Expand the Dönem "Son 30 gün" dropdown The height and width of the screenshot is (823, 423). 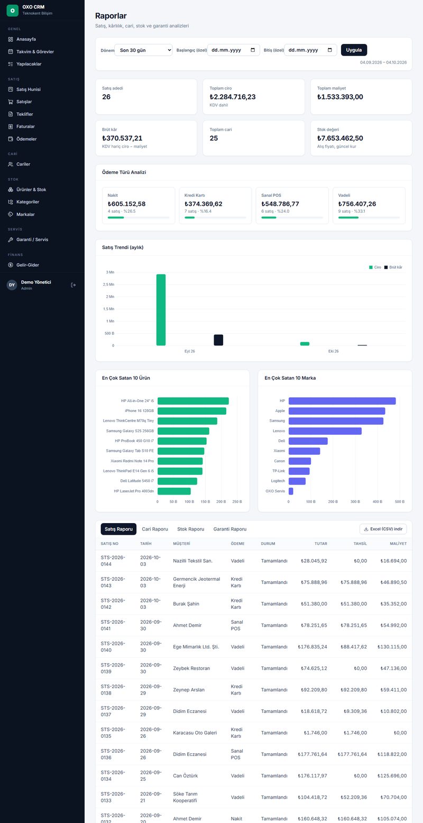tap(143, 50)
